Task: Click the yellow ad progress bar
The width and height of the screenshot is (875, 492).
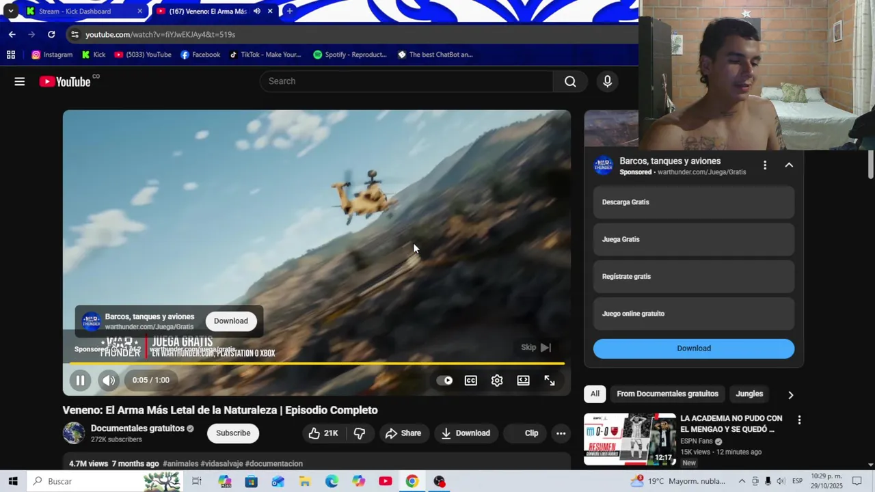Action: 317,364
